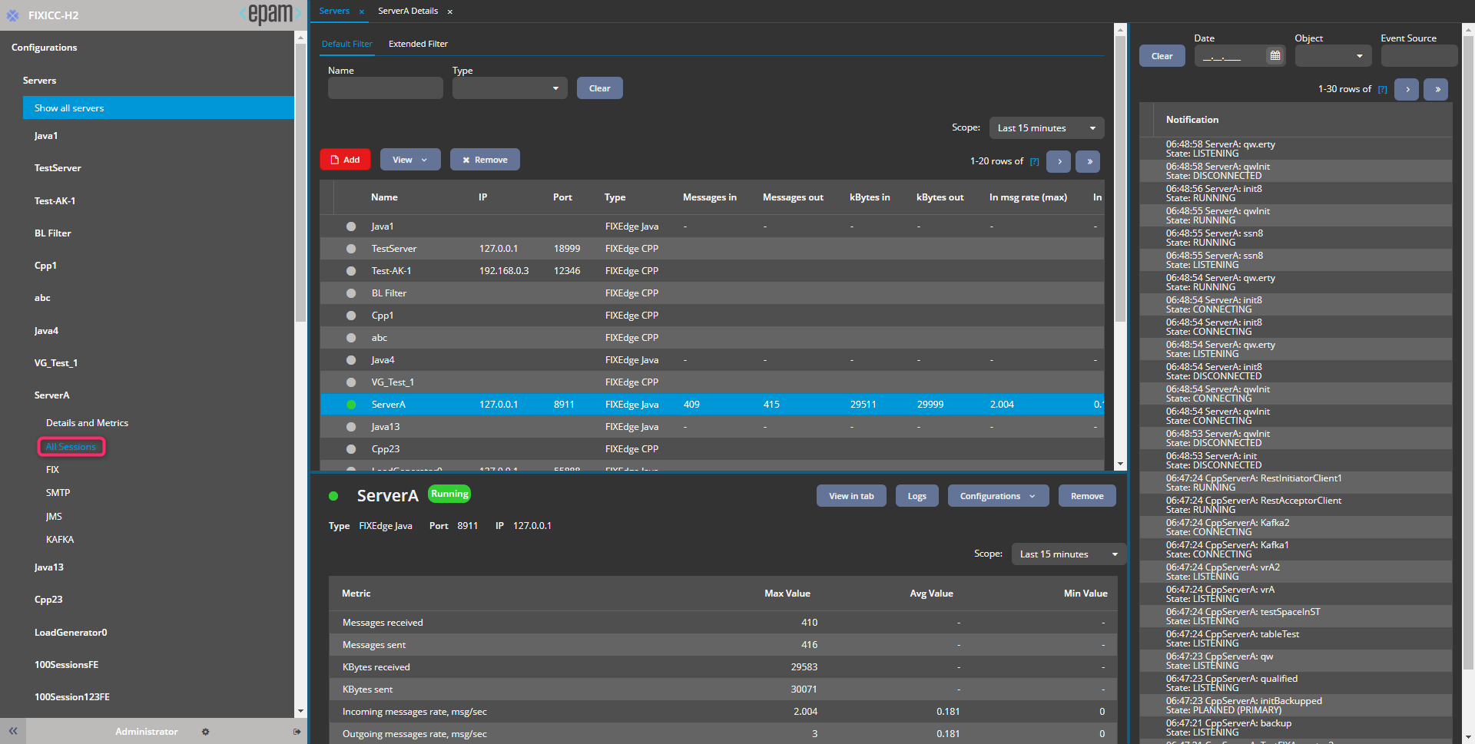1475x744 pixels.
Task: Click Remove button in ServerA details
Action: click(x=1087, y=496)
